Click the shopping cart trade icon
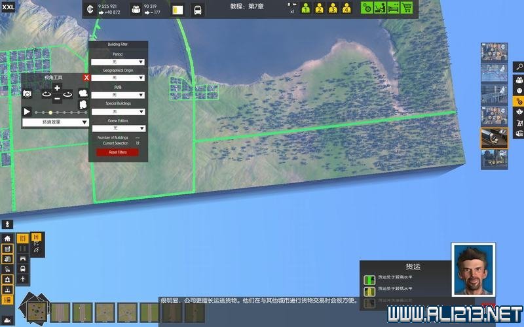Viewport: 524px width, 327px height. pos(407,9)
